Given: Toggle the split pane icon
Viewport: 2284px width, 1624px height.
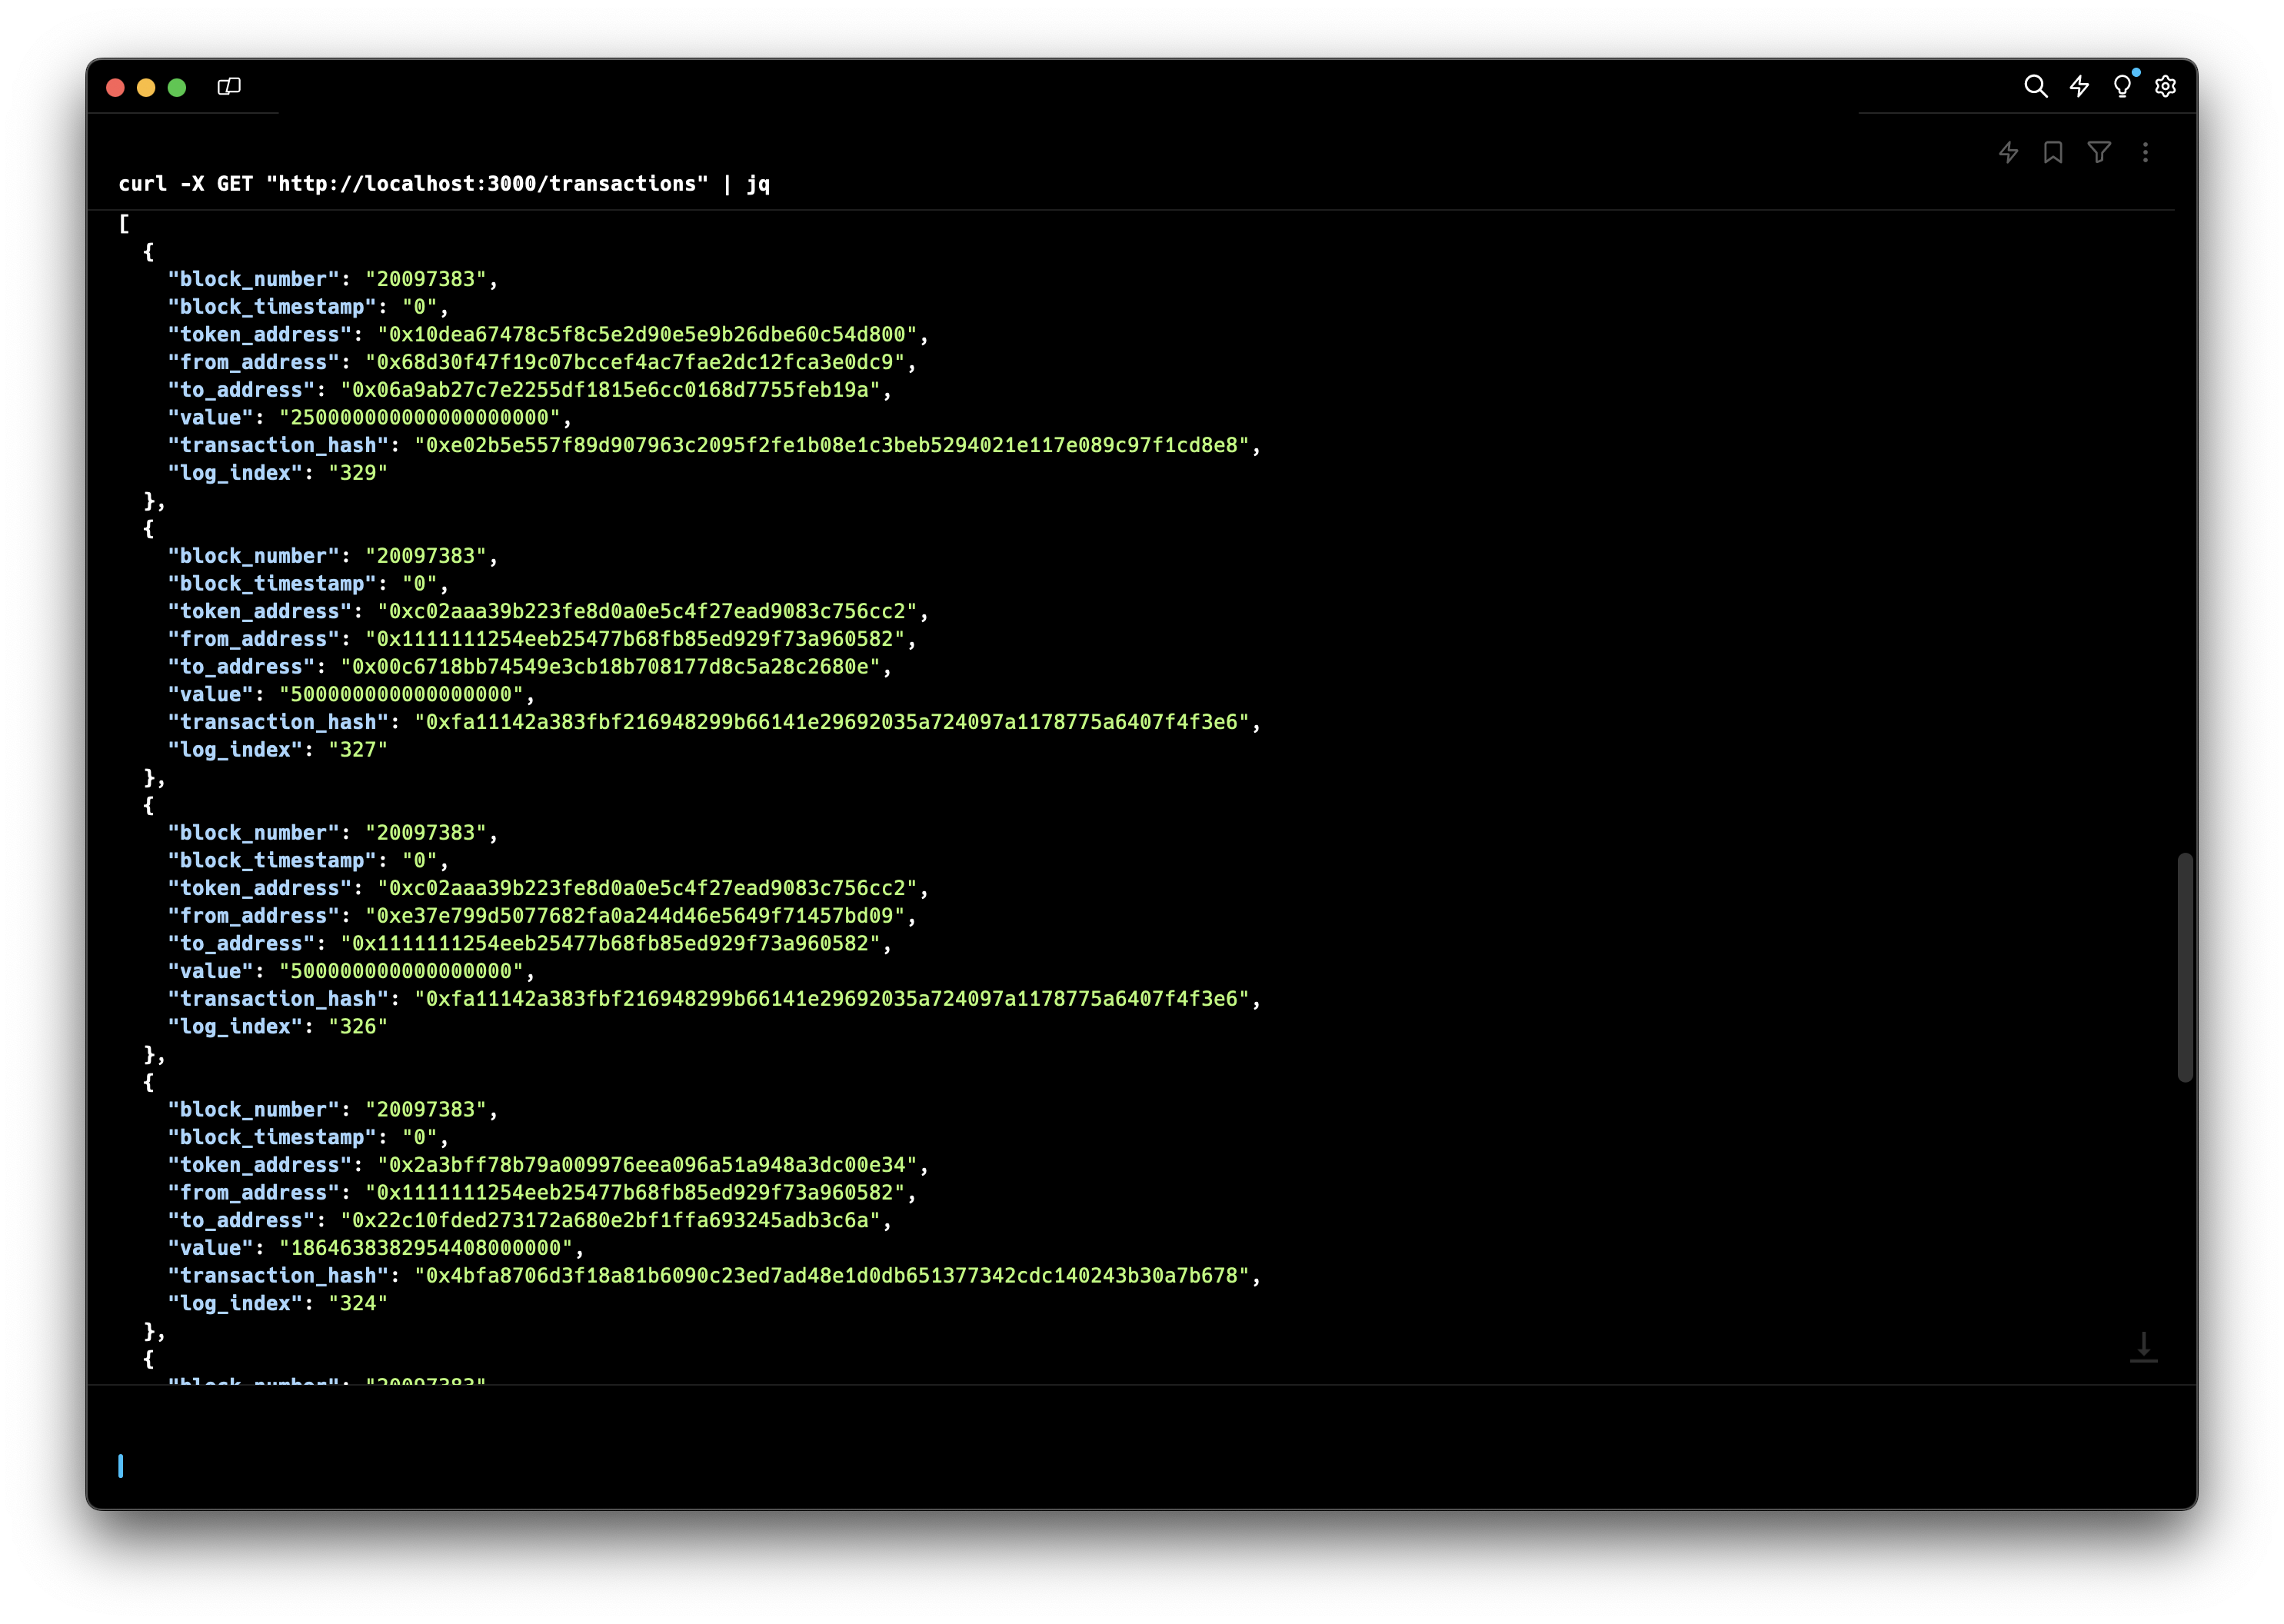Looking at the screenshot, I should [x=229, y=87].
